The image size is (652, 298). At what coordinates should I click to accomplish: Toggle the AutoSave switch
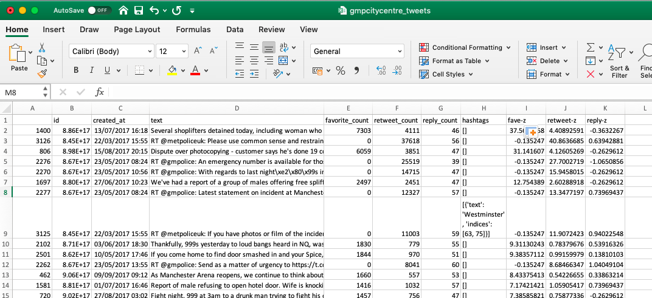[99, 10]
